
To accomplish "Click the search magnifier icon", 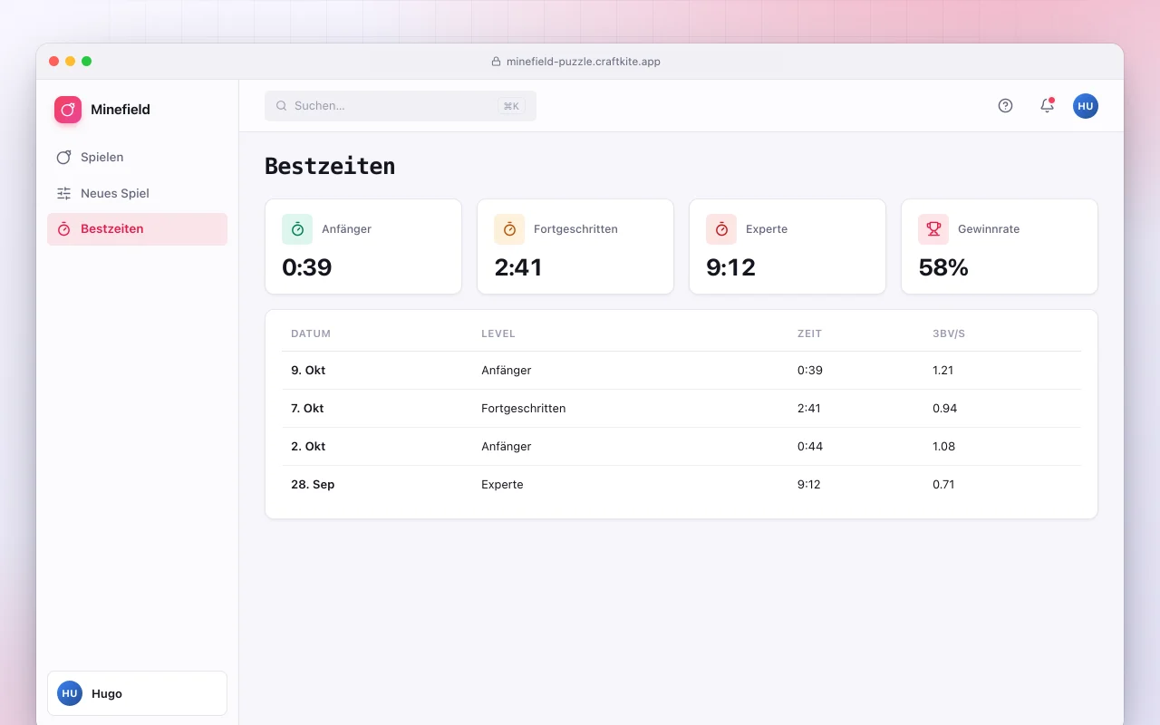I will (282, 106).
